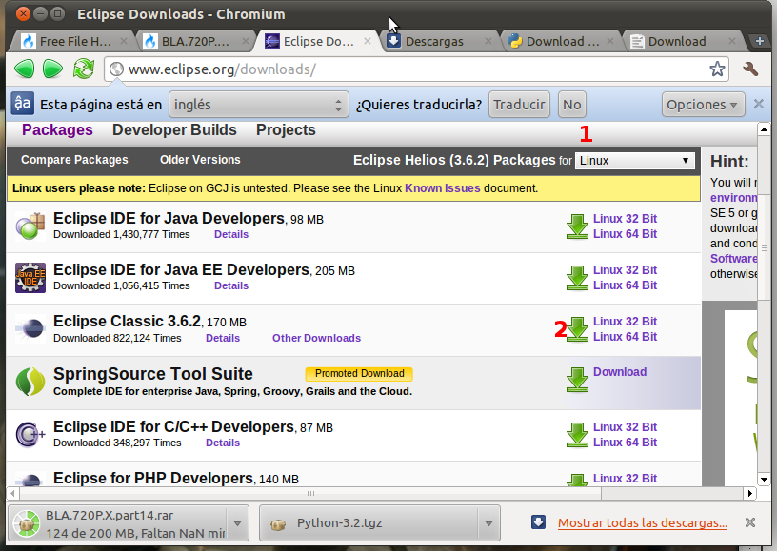The image size is (777, 551).
Task: Download Eclipse Classic Linux 64 Bit
Action: coord(625,337)
